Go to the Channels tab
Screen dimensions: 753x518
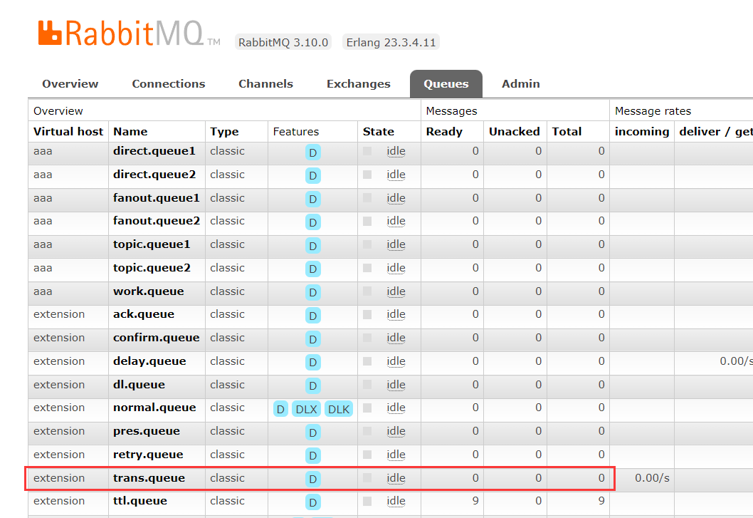pos(265,84)
